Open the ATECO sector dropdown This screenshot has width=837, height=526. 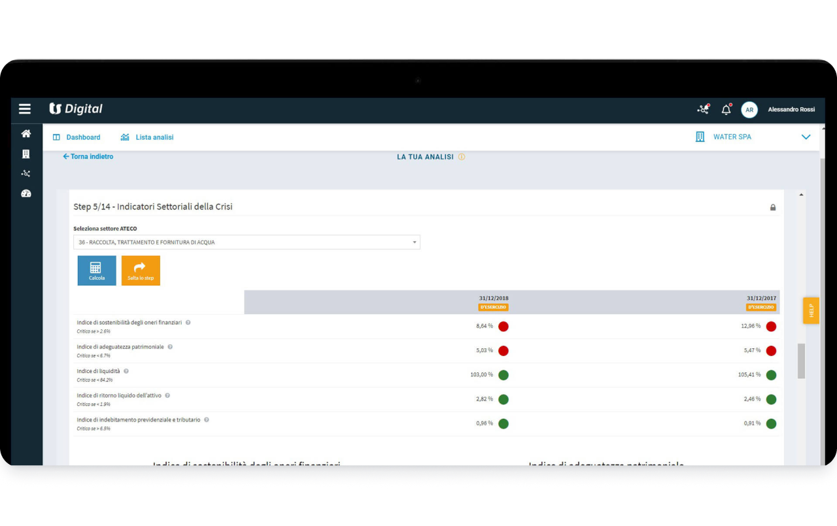click(x=247, y=242)
